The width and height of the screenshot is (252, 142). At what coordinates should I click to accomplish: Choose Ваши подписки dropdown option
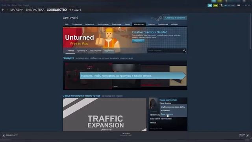(x=167, y=114)
